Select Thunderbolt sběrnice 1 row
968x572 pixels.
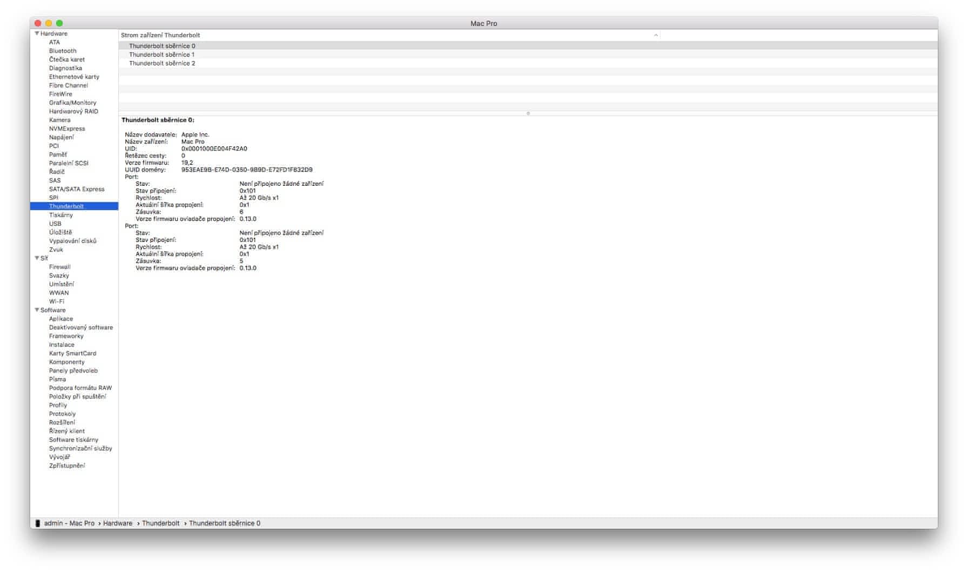click(x=528, y=55)
